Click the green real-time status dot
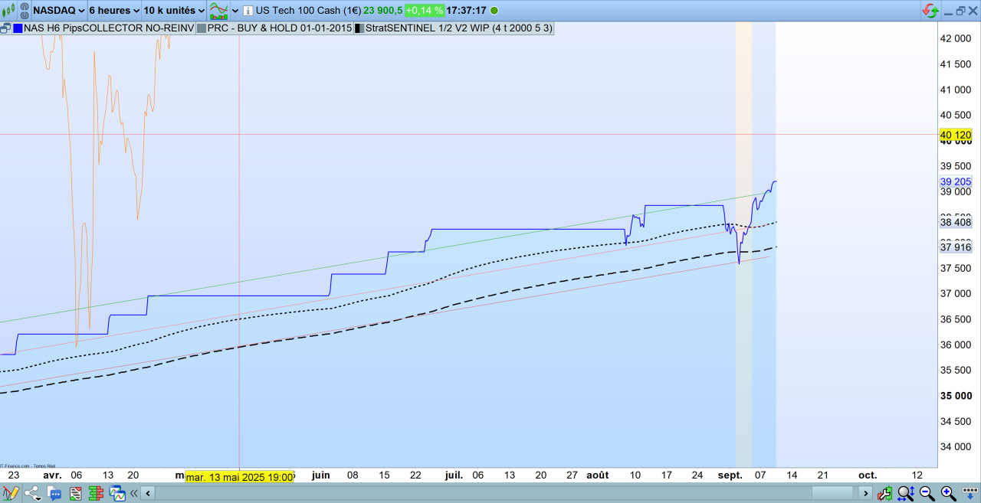This screenshot has height=503, width=981. click(494, 11)
